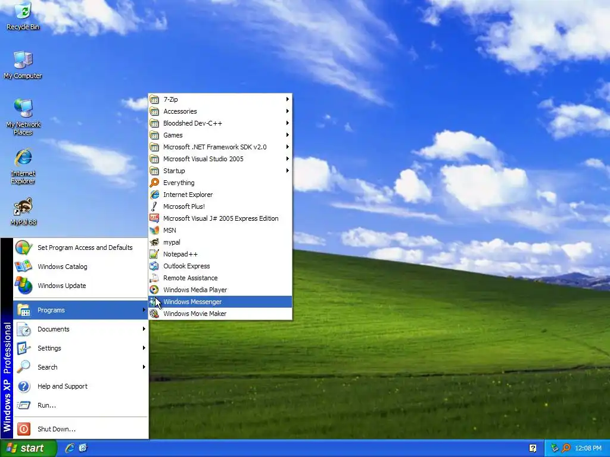Open the Programs menu entry
The height and width of the screenshot is (457, 610).
80,310
